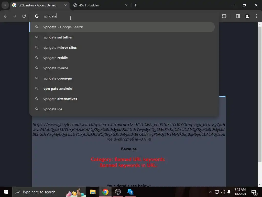The height and width of the screenshot is (197, 262).
Task: Click 'Category: Banned URL keywords' text
Action: [128, 159]
